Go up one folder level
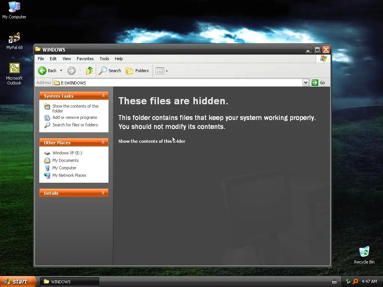Image resolution: width=383 pixels, height=287 pixels. (89, 71)
